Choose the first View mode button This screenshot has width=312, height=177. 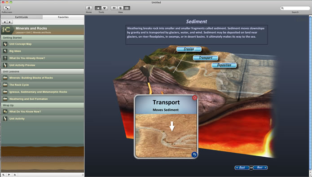click(x=114, y=8)
